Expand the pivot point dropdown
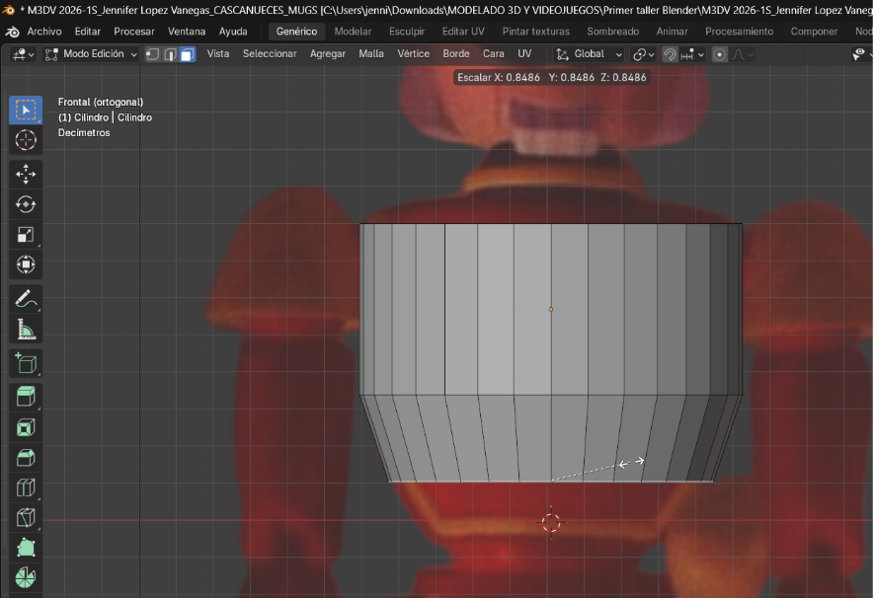Image resolution: width=874 pixels, height=598 pixels. [x=644, y=54]
